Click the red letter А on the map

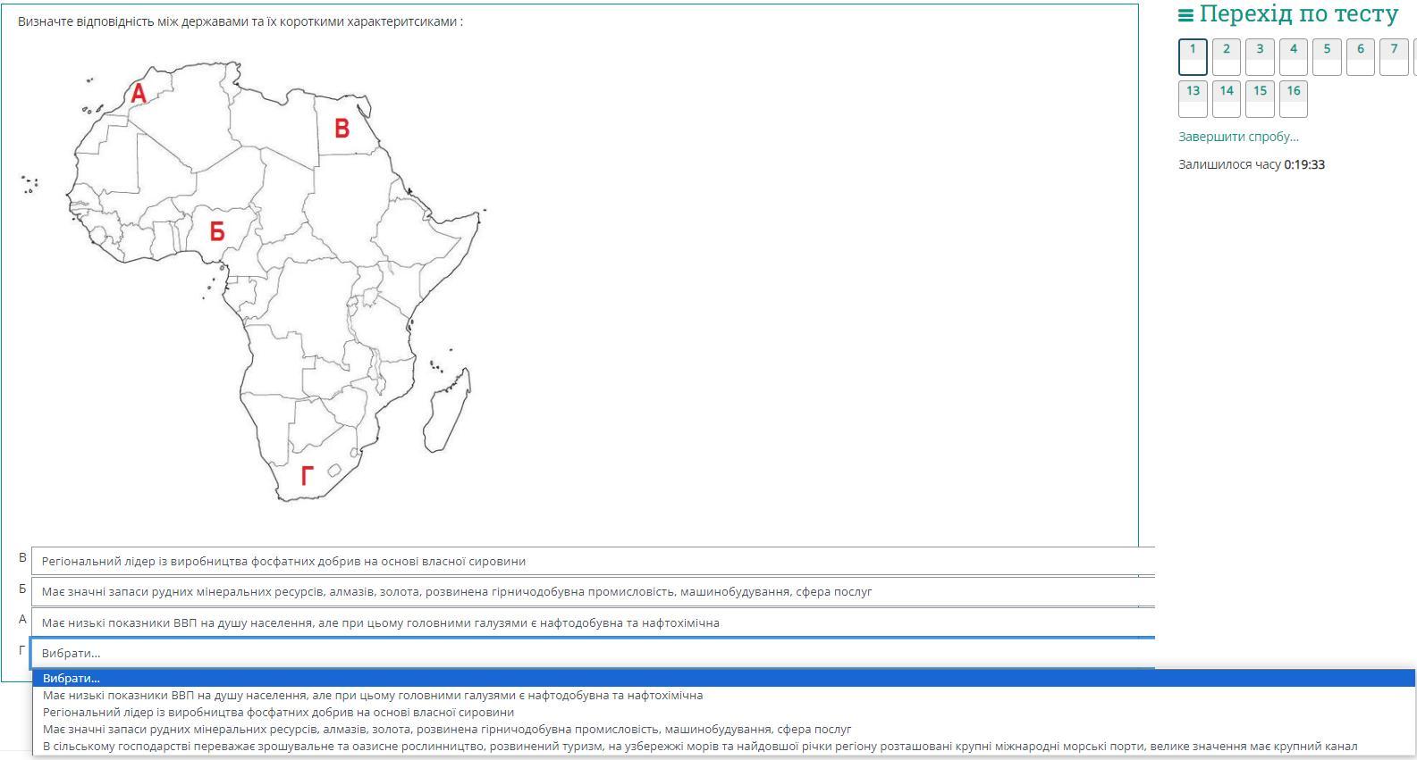tap(139, 93)
